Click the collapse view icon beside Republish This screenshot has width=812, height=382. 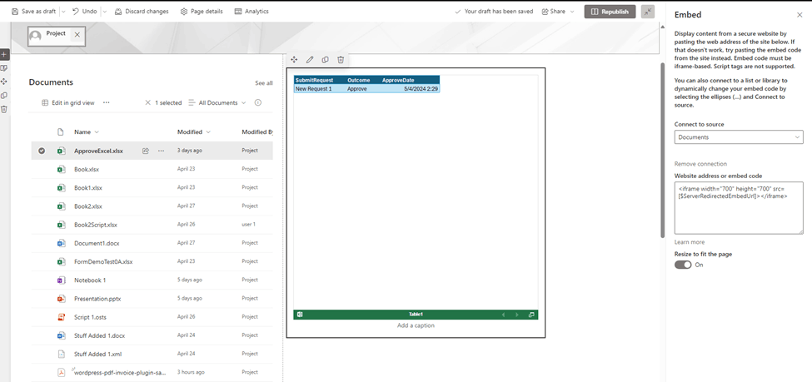[647, 12]
